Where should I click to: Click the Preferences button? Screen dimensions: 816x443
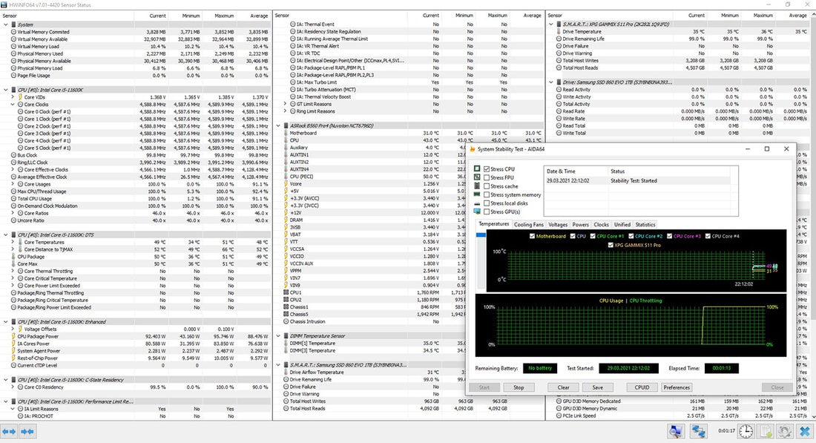pyautogui.click(x=676, y=387)
